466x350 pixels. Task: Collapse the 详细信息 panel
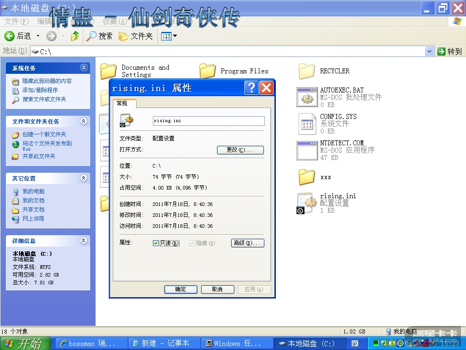(x=84, y=241)
